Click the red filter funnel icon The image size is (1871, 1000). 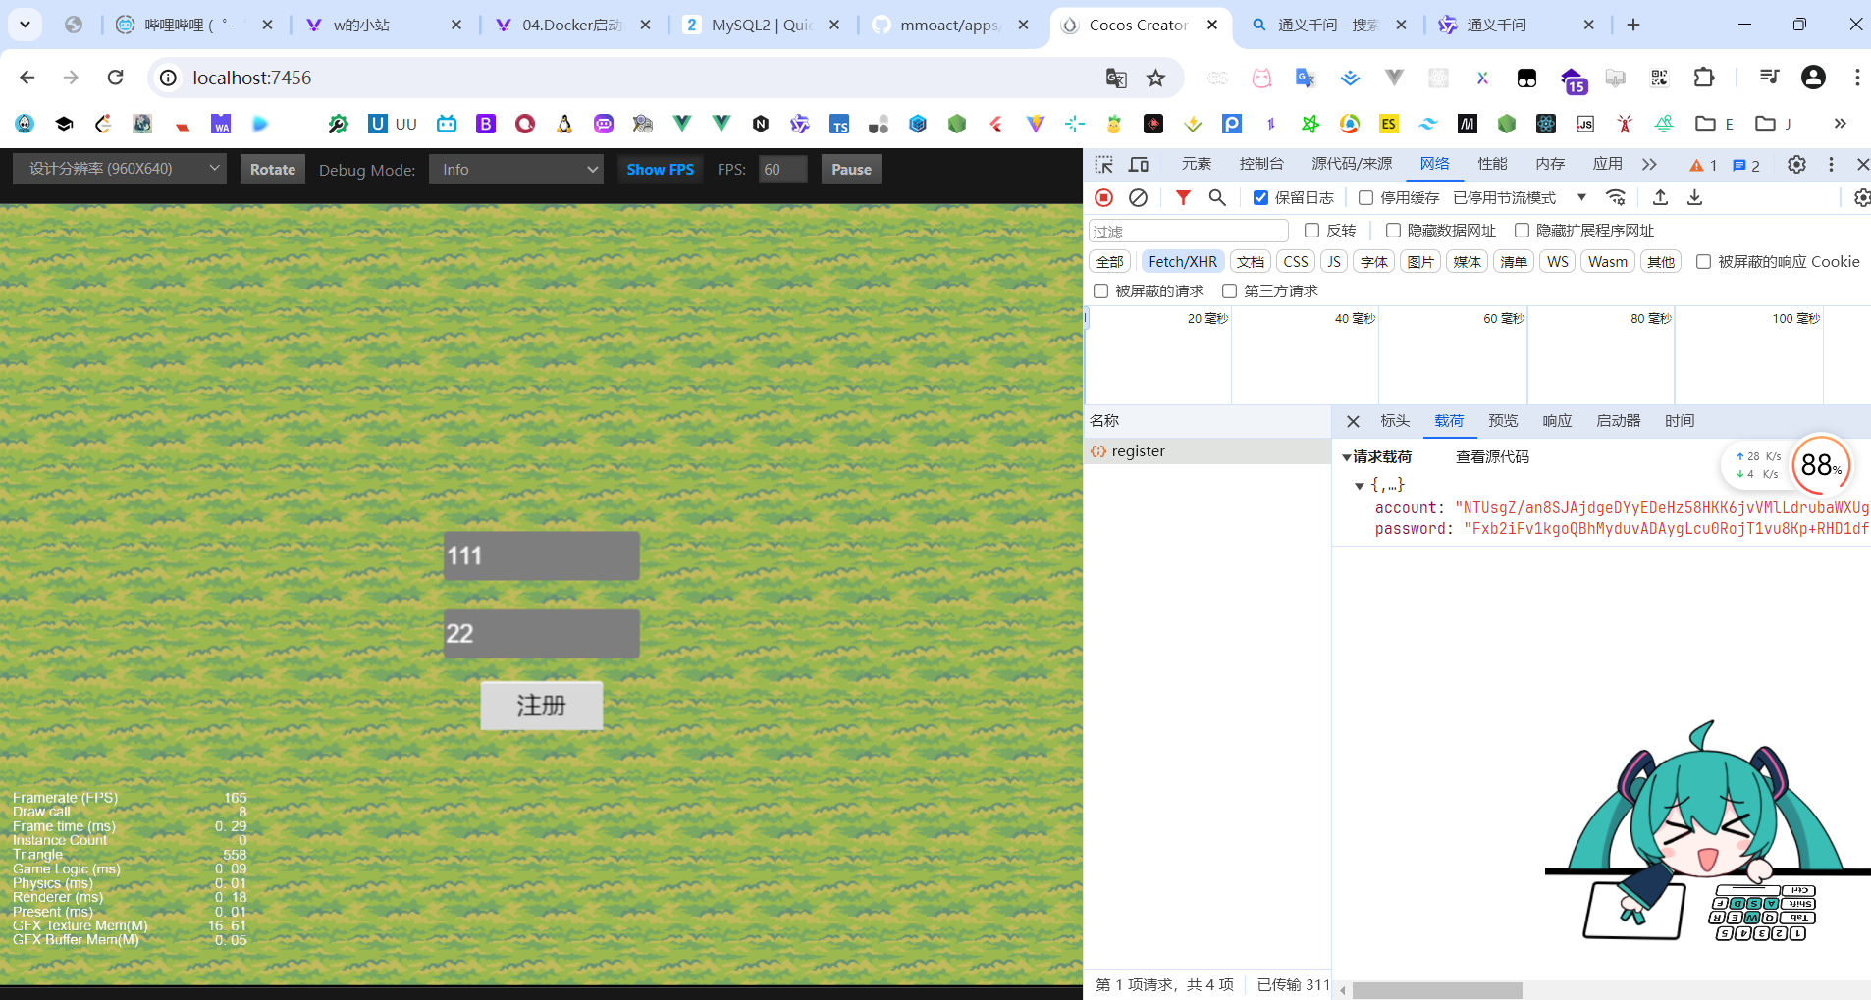point(1183,198)
